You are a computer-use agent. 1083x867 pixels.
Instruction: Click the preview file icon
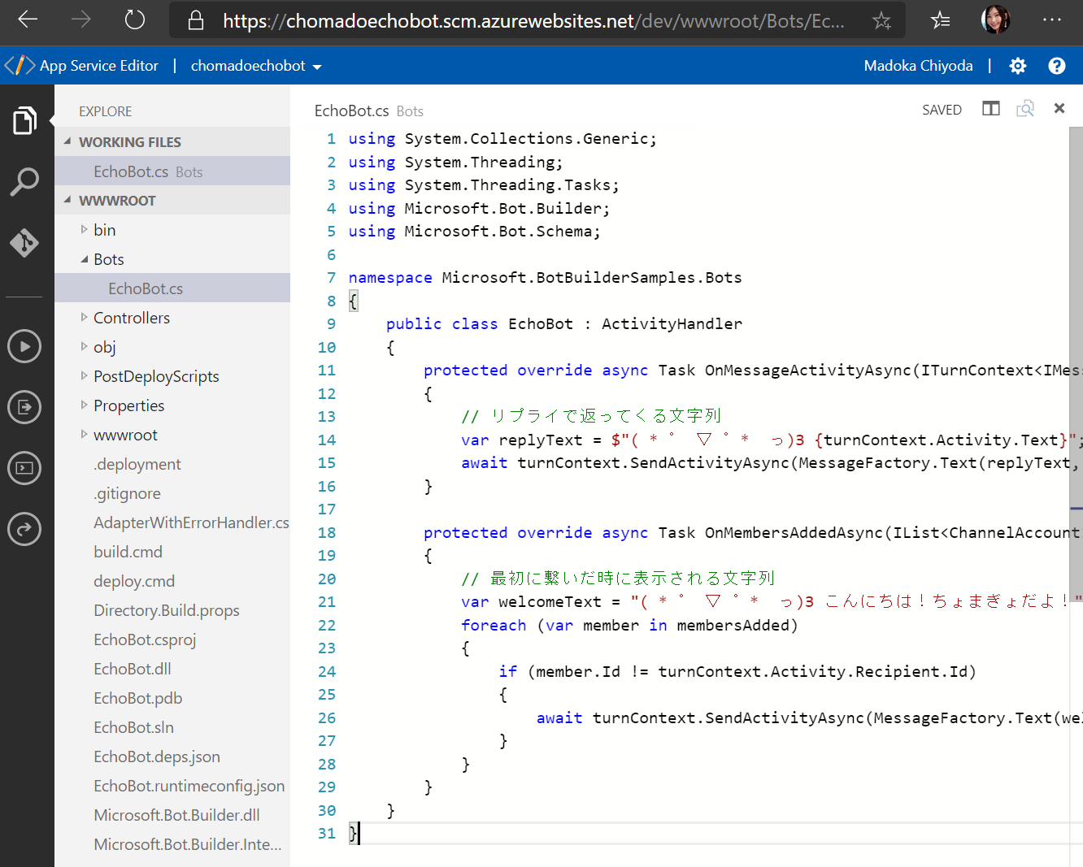click(1024, 109)
